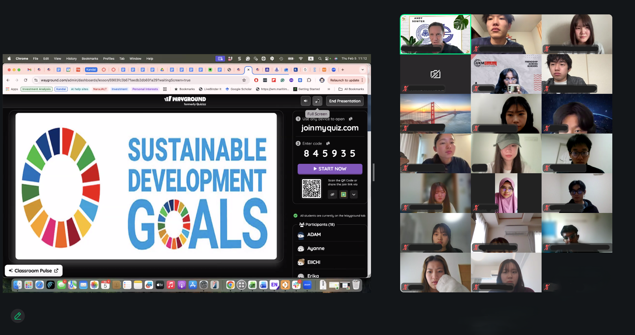Open Slack from the Dock
The image size is (635, 335).
[x=296, y=285]
